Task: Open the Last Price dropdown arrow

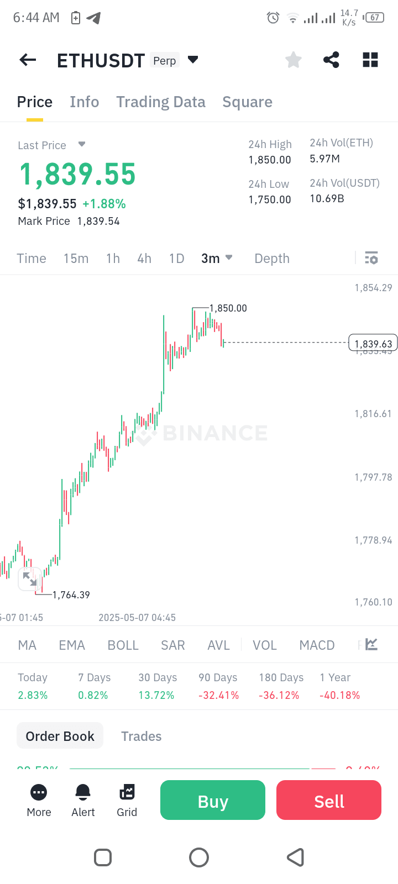Action: (x=82, y=144)
